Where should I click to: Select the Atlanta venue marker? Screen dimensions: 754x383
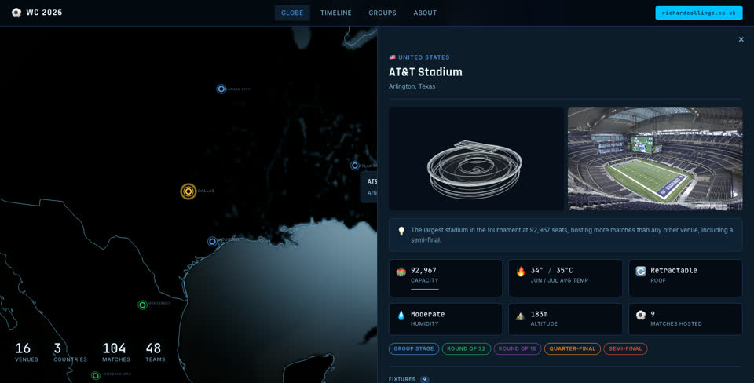[355, 166]
